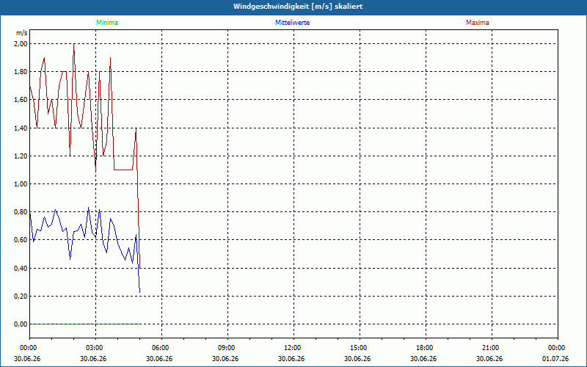The width and height of the screenshot is (587, 367).
Task: Click the 03:00 time axis label
Action: [x=93, y=348]
